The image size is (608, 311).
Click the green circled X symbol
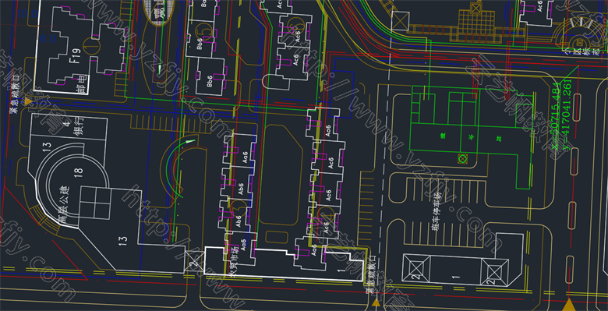pos(461,158)
